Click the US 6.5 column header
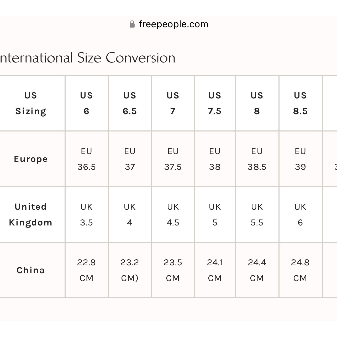 (x=130, y=103)
